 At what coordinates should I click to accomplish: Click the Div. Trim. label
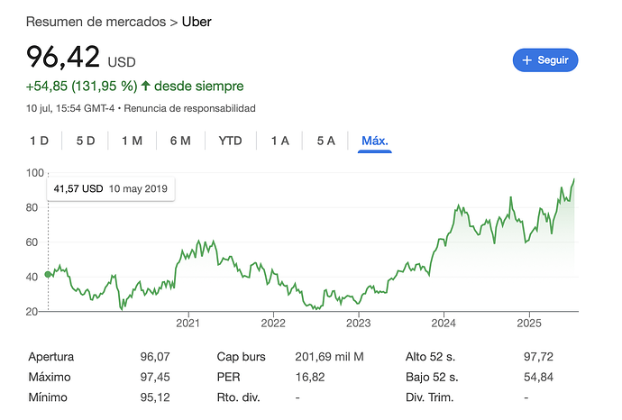(x=429, y=397)
